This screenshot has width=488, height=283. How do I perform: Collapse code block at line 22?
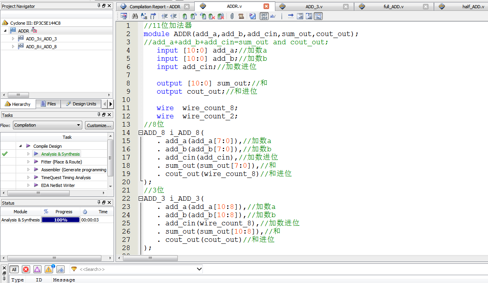tap(141, 198)
